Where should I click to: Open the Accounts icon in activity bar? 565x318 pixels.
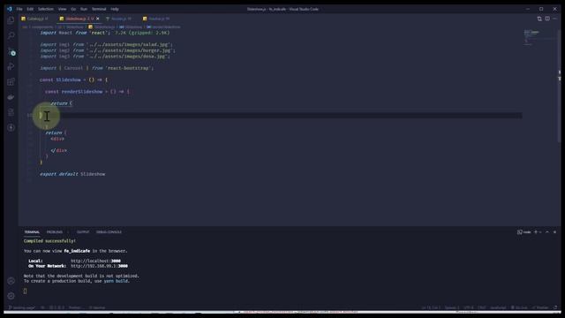click(11, 281)
